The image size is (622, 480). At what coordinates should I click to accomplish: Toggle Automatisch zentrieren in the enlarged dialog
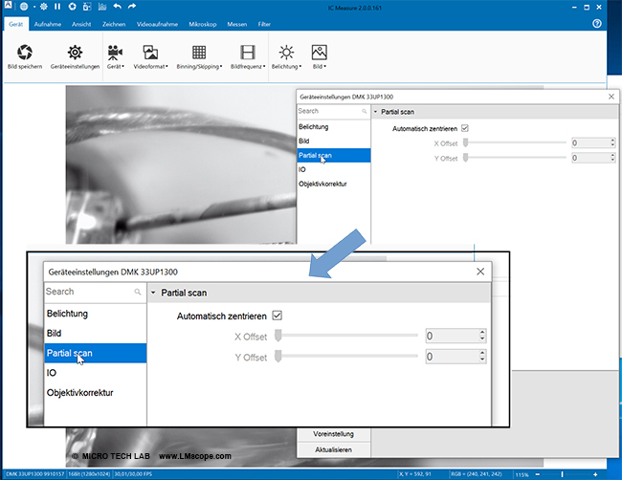tap(278, 315)
